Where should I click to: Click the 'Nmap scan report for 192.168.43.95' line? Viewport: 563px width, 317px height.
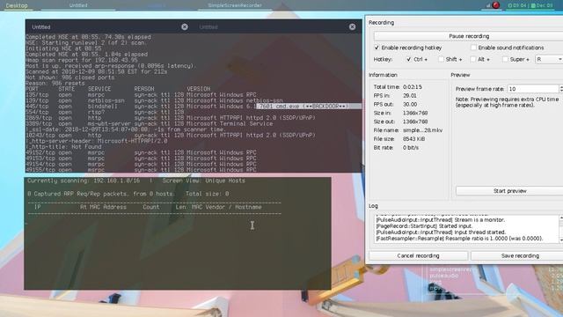82,60
